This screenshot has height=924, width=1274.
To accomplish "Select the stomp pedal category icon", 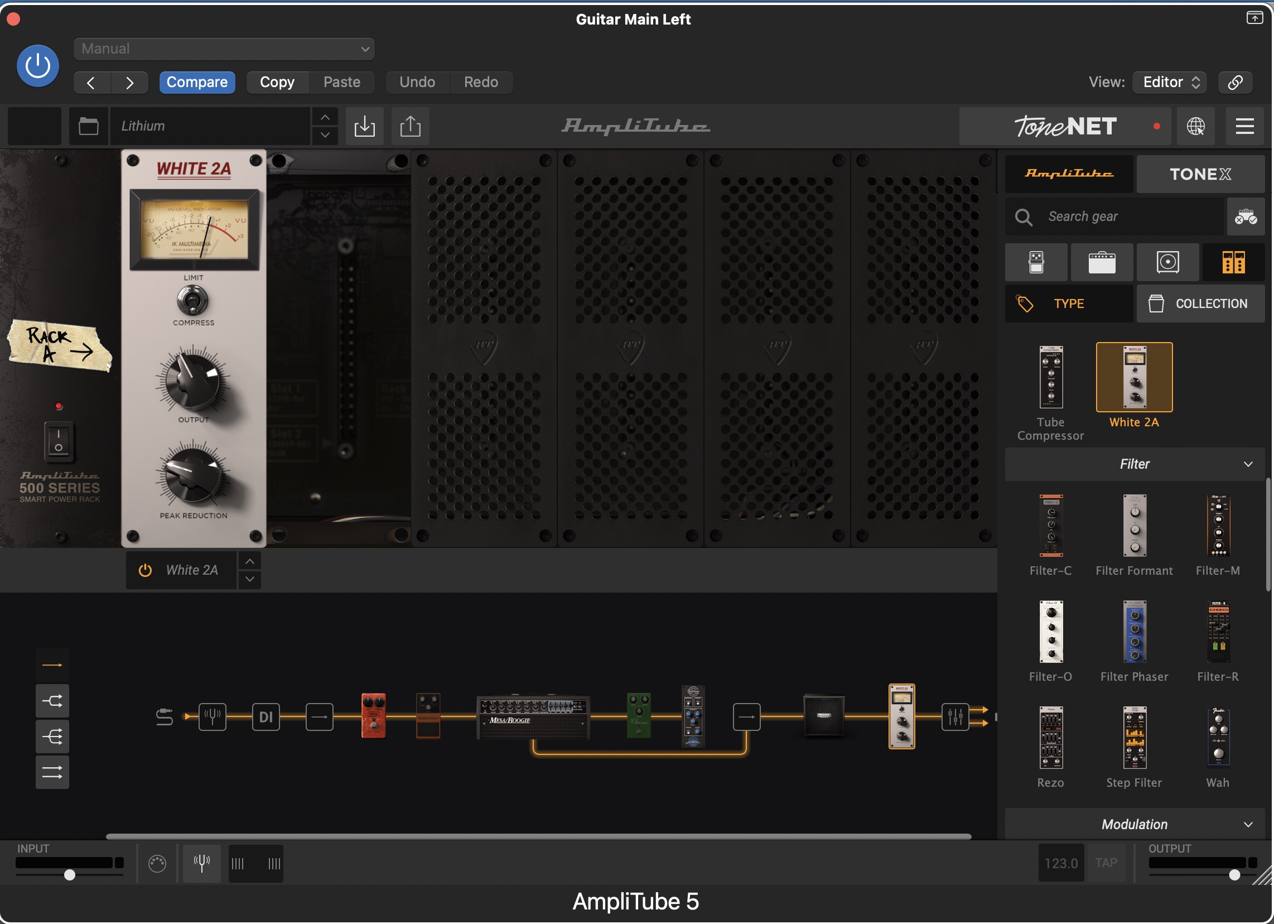I will tap(1036, 262).
